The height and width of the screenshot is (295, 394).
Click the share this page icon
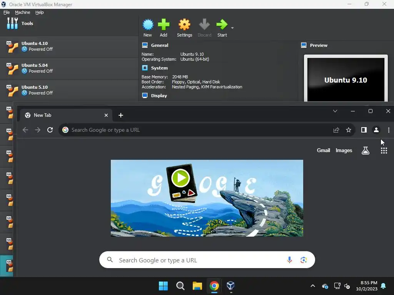(x=336, y=130)
